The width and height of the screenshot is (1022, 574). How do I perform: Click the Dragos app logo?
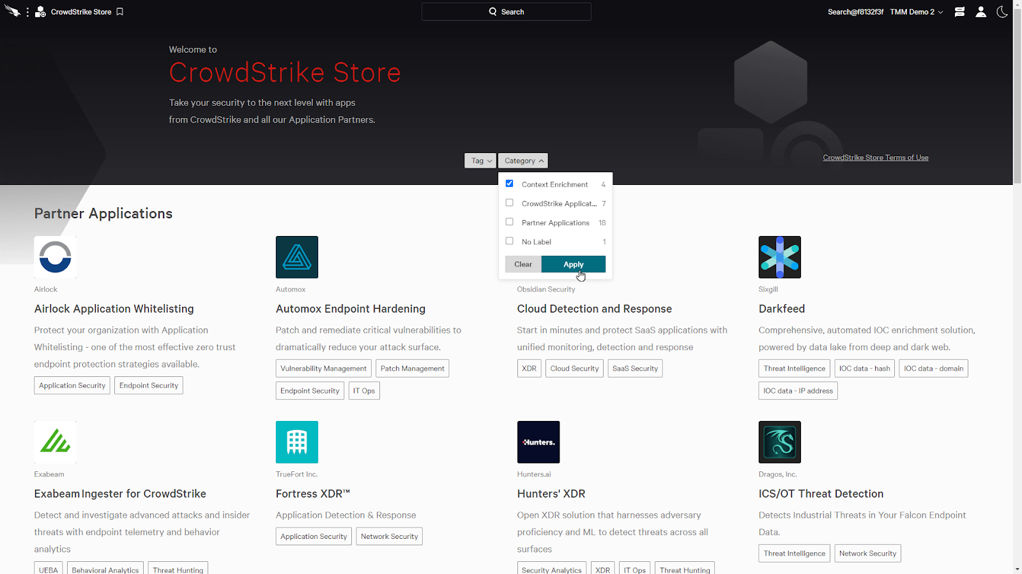click(x=780, y=442)
